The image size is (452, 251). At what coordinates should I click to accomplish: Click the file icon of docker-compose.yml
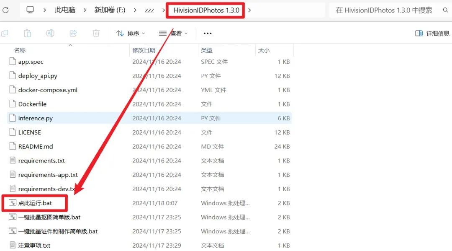(x=13, y=89)
